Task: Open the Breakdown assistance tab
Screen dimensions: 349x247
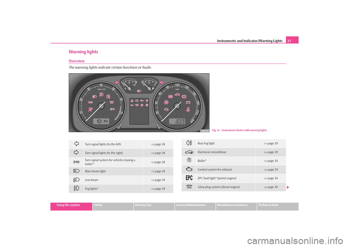Action: tap(236, 207)
